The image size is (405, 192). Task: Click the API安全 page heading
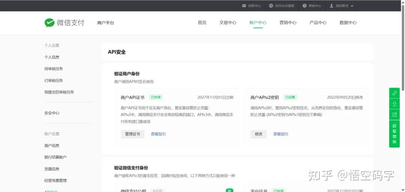click(x=117, y=52)
